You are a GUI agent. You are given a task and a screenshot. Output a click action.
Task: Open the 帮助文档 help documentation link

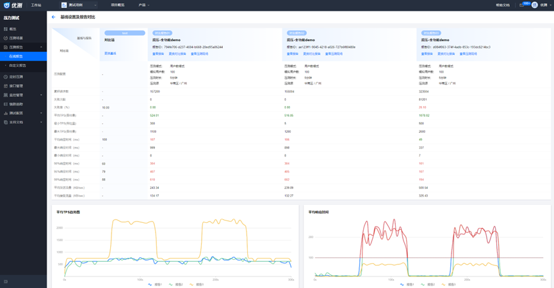point(502,5)
